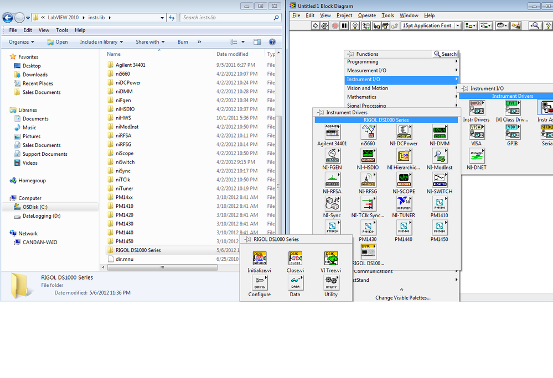This screenshot has width=553, height=378.
Task: Expand the Vision and Motion category
Action: pos(401,88)
